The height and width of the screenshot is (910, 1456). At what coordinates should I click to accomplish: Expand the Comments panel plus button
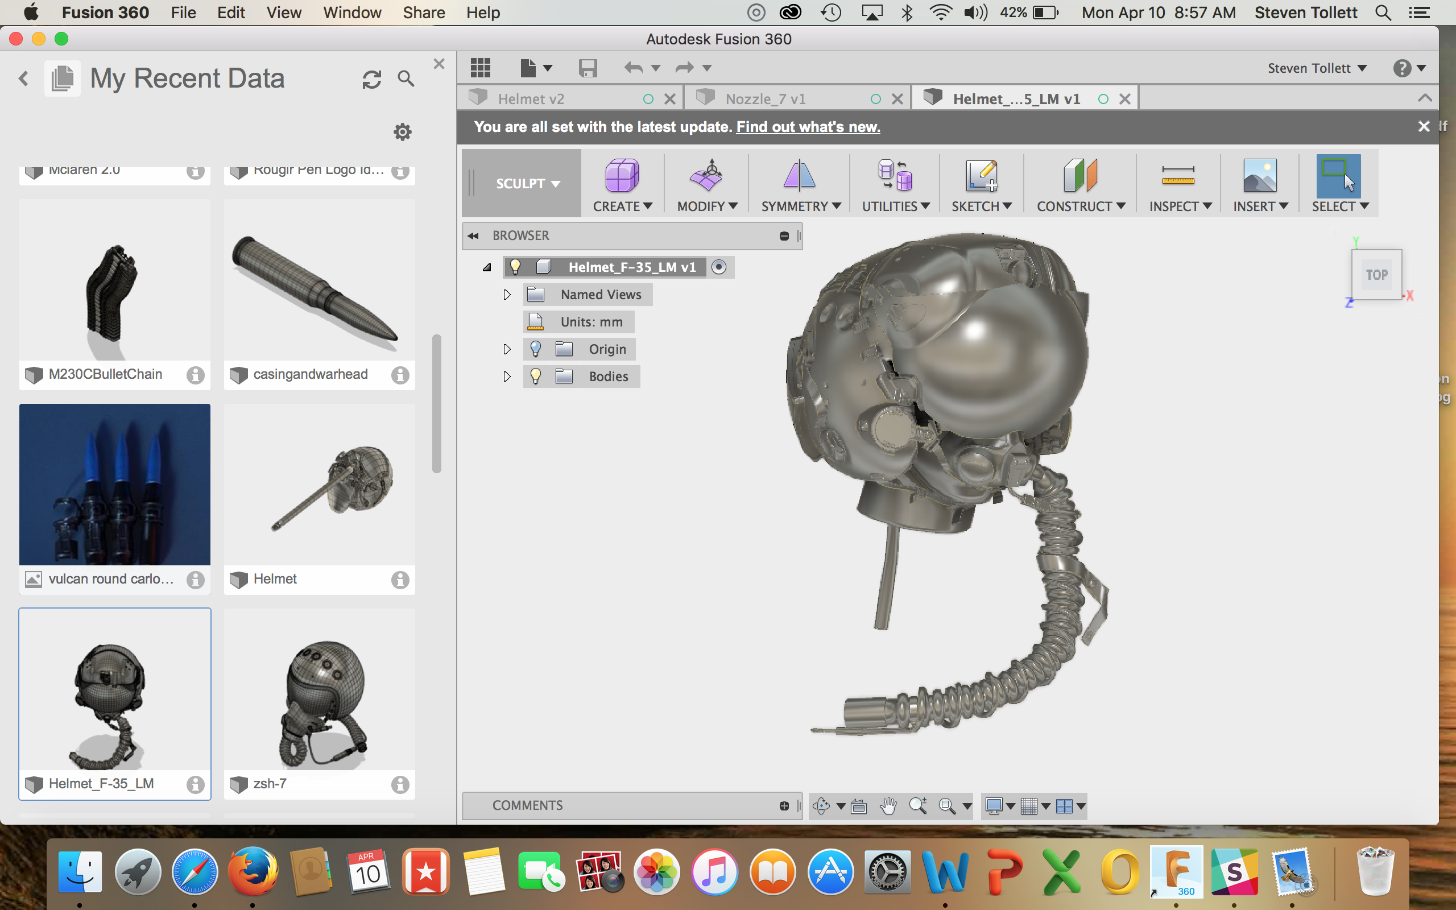point(784,806)
